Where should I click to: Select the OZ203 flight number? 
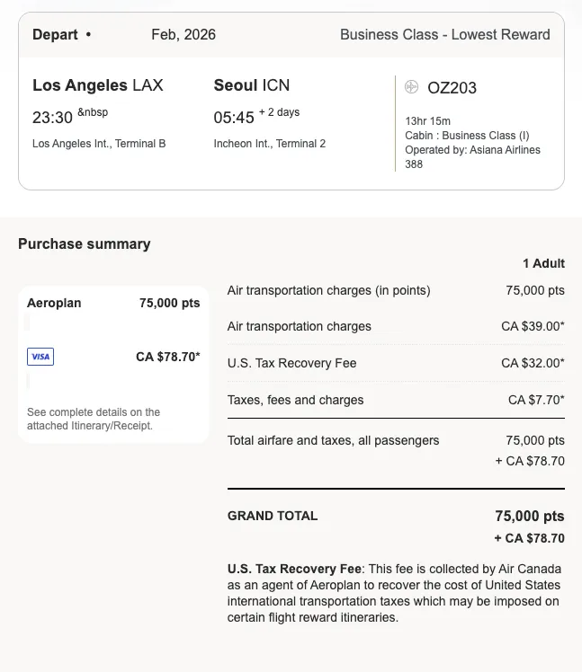coord(452,88)
